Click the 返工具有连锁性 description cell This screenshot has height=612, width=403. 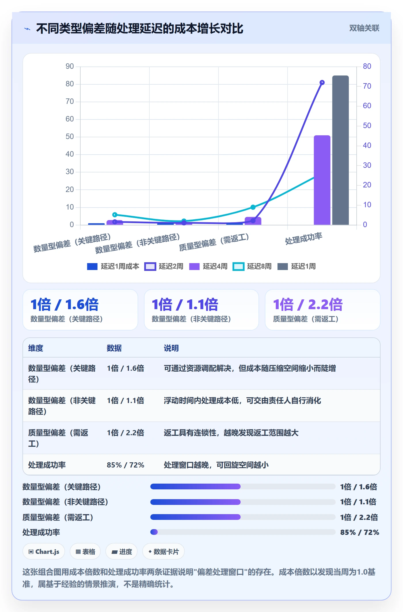point(231,433)
